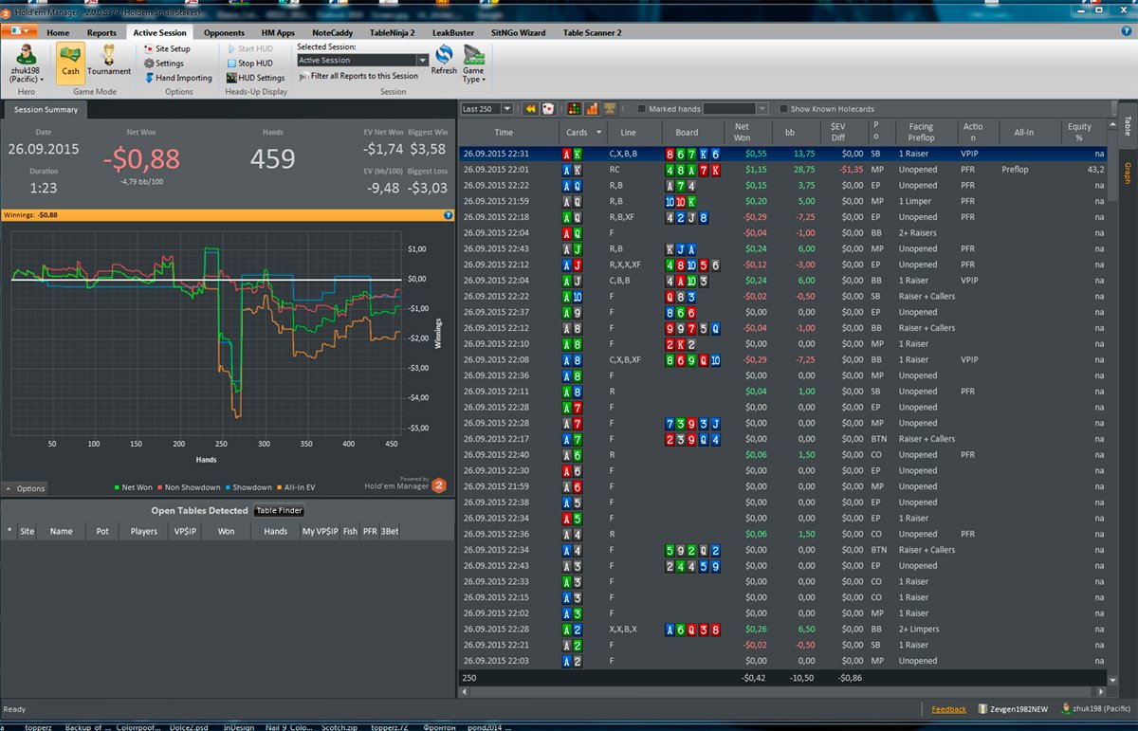Switch to Tournament game mode
Image resolution: width=1138 pixels, height=731 pixels.
(109, 62)
